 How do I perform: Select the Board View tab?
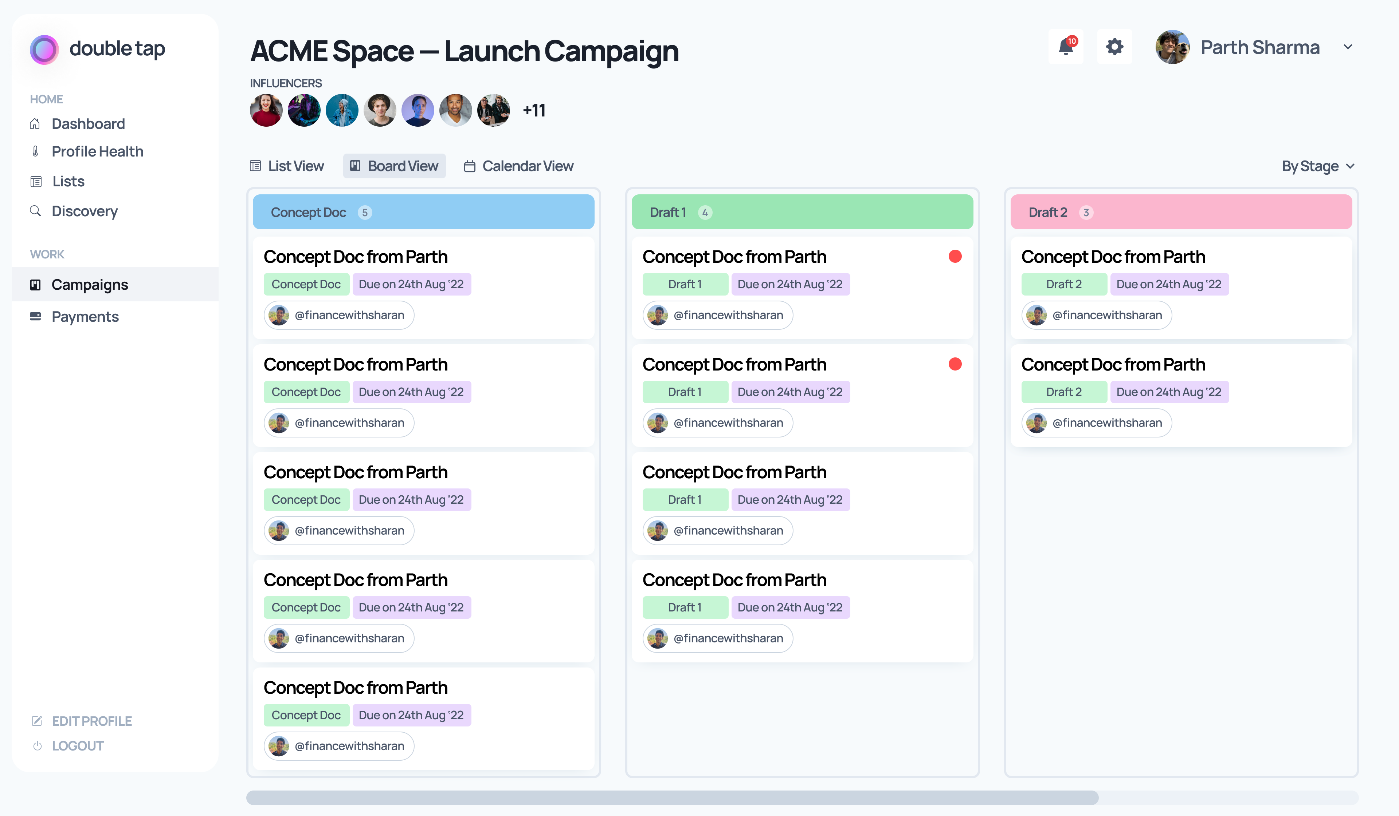[394, 166]
